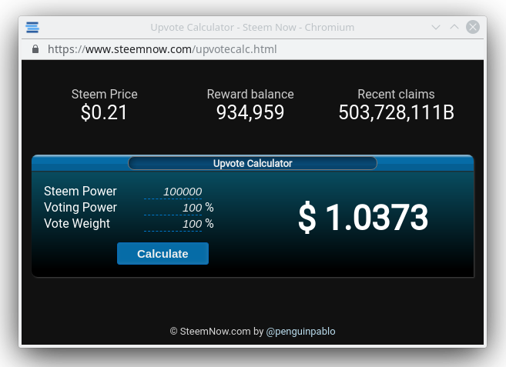Open the window menu hamburger icon
506x367 pixels.
(x=32, y=27)
